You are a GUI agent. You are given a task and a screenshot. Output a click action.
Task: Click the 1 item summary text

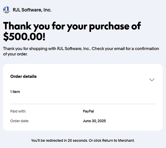click(x=15, y=92)
